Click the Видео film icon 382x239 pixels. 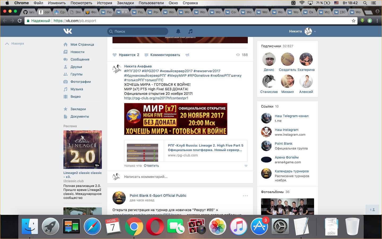point(66,97)
